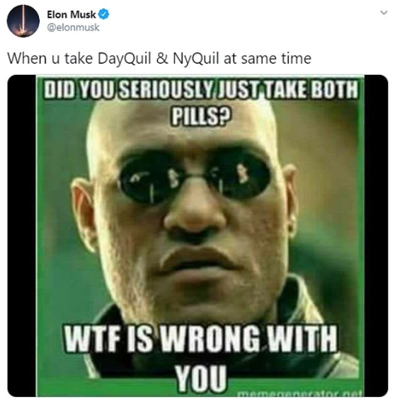
Task: Click the black bar right of meme
Action: click(376, 236)
